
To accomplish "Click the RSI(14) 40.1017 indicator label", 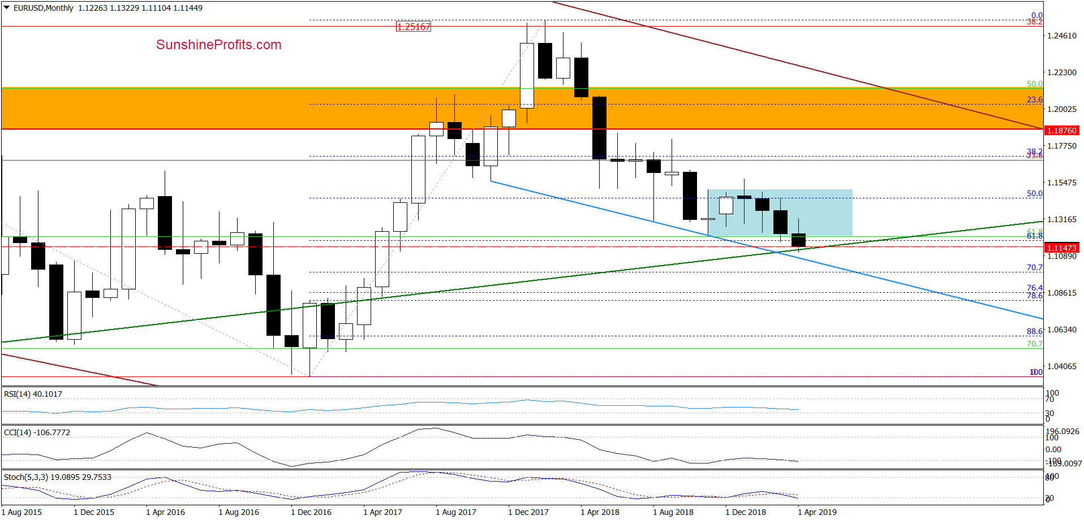I will [33, 394].
